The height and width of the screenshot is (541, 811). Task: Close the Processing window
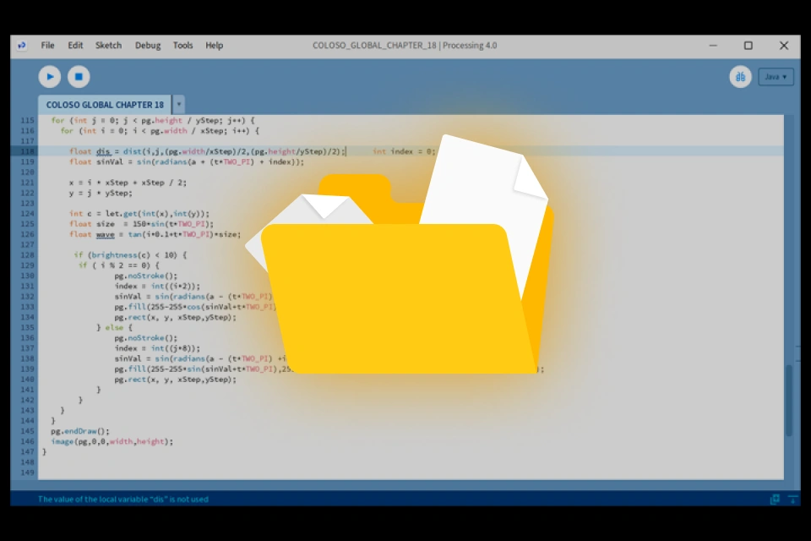[x=784, y=46]
